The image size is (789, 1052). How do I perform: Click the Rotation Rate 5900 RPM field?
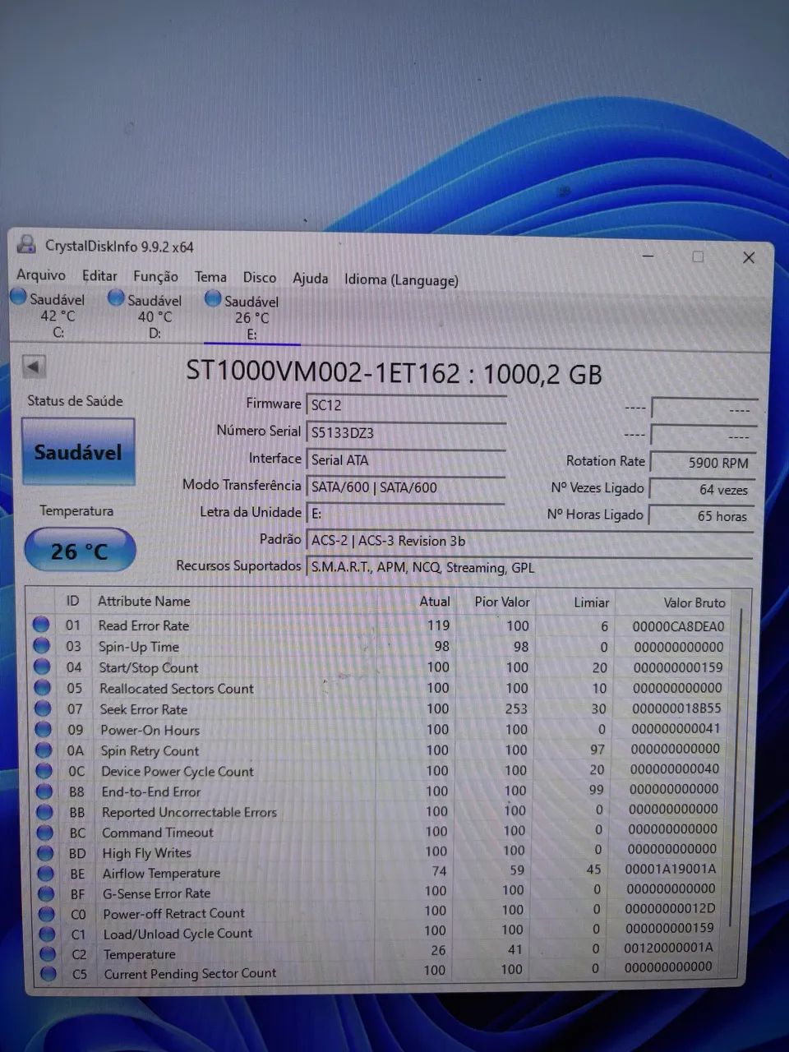click(x=702, y=463)
